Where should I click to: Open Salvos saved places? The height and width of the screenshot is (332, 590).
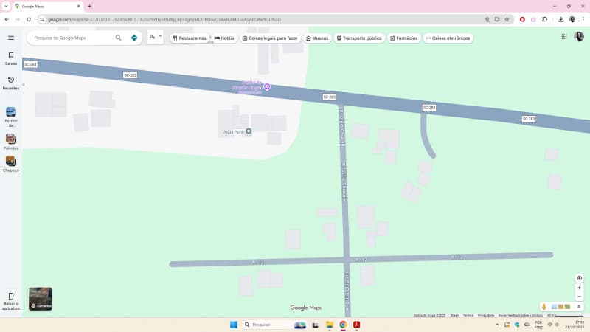click(11, 58)
